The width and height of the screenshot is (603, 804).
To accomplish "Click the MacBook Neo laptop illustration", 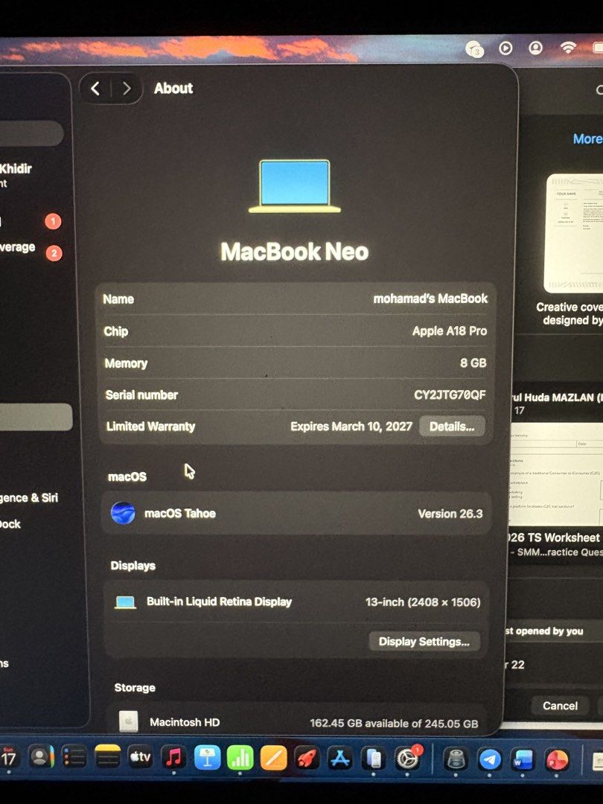I will point(294,186).
